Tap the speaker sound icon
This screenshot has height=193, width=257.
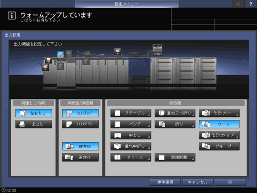coord(238,4)
